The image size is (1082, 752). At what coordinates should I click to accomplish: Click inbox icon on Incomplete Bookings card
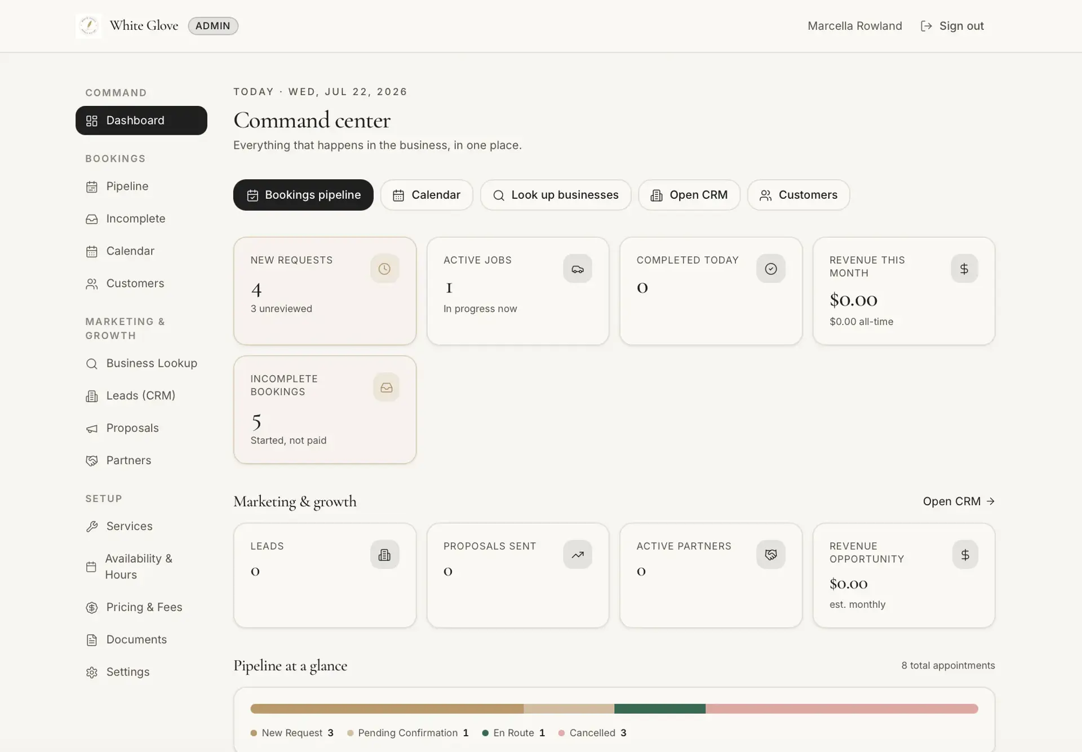(x=386, y=388)
